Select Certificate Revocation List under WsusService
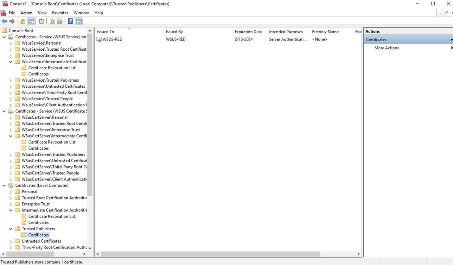 click(52, 68)
